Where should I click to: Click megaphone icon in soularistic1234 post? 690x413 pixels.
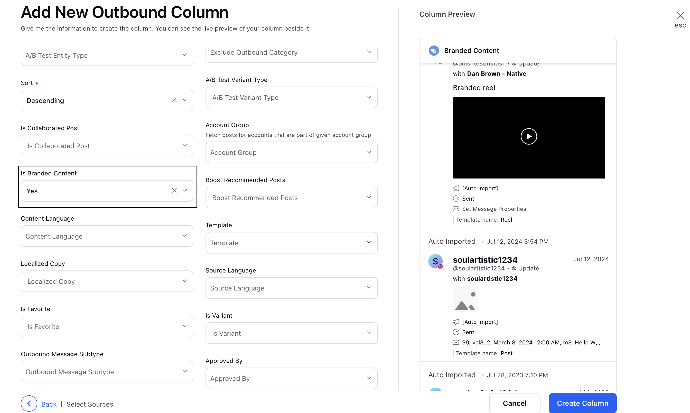pyautogui.click(x=456, y=322)
